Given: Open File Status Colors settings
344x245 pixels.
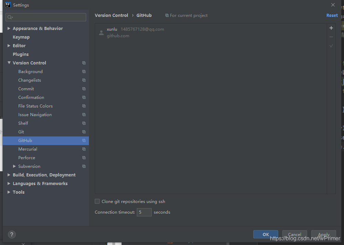Looking at the screenshot, I should 36,106.
